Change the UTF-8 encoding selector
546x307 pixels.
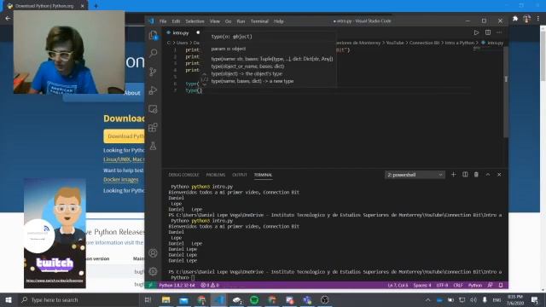442,285
